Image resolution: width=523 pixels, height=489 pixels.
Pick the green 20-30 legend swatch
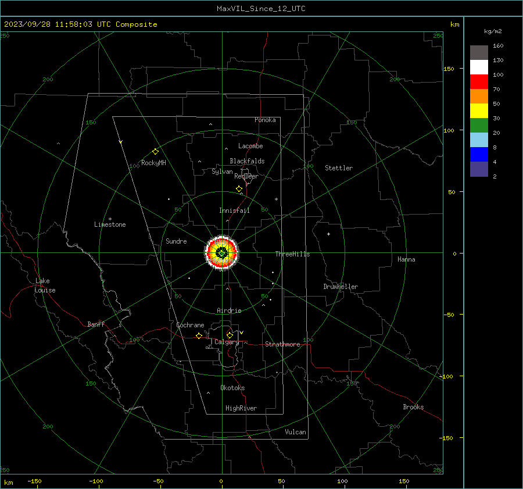pos(479,126)
